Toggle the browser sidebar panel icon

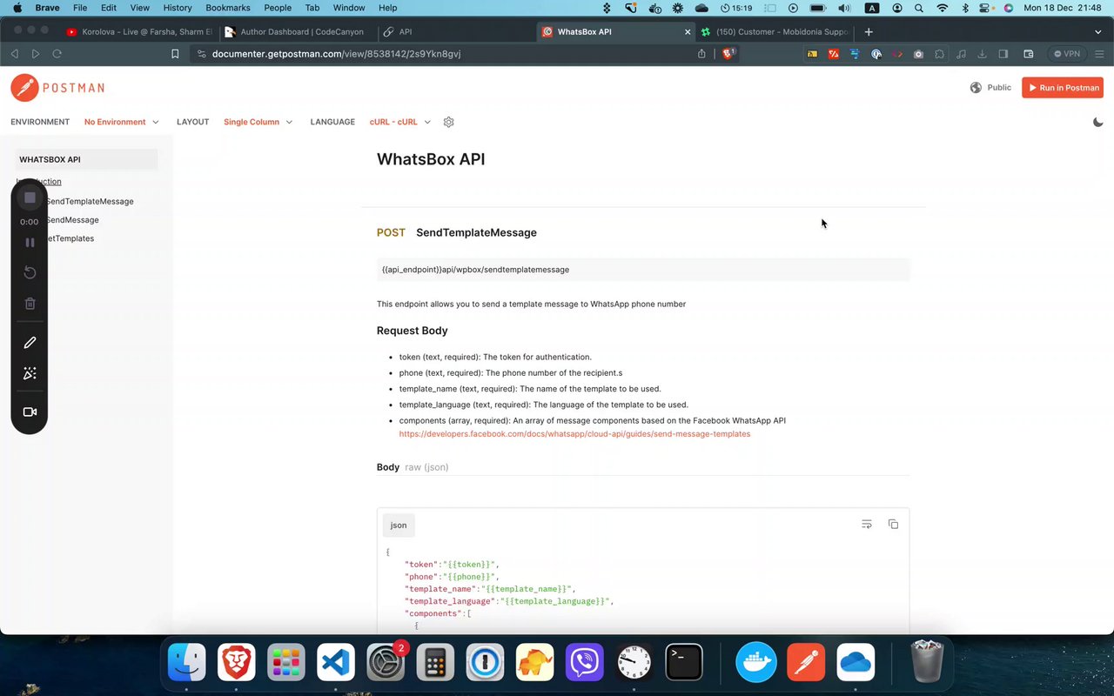pyautogui.click(x=1003, y=53)
